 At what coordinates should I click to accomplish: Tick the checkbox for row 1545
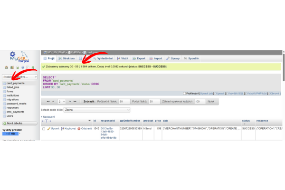click(x=44, y=128)
